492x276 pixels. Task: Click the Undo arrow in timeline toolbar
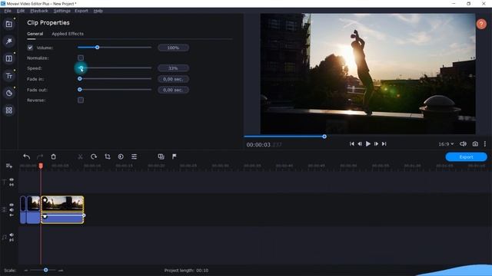(x=27, y=156)
